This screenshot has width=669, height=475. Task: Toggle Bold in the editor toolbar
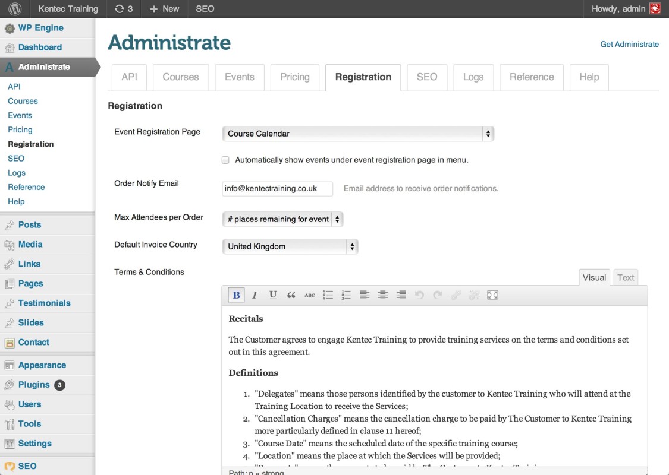click(236, 295)
